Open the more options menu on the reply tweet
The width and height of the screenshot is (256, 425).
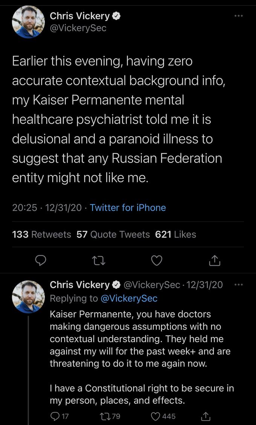(x=239, y=285)
